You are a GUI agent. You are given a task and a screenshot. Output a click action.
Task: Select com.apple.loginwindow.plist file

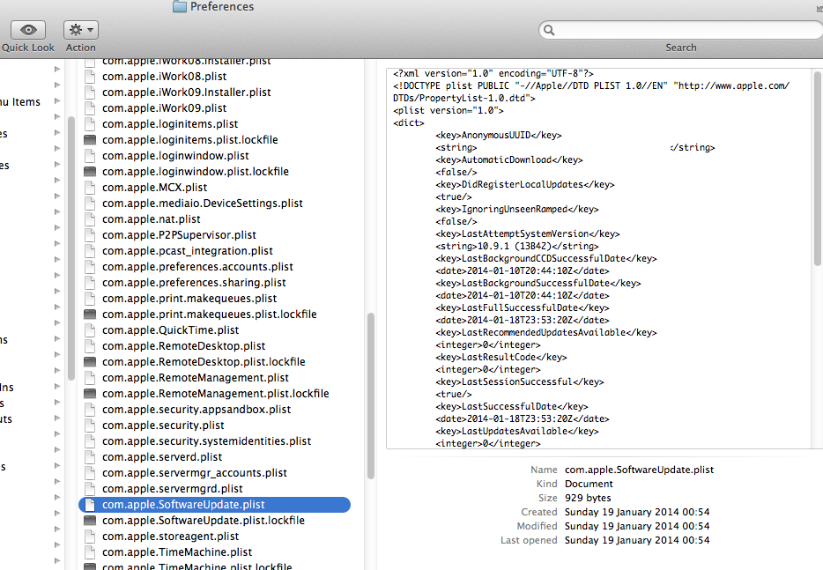(x=175, y=155)
